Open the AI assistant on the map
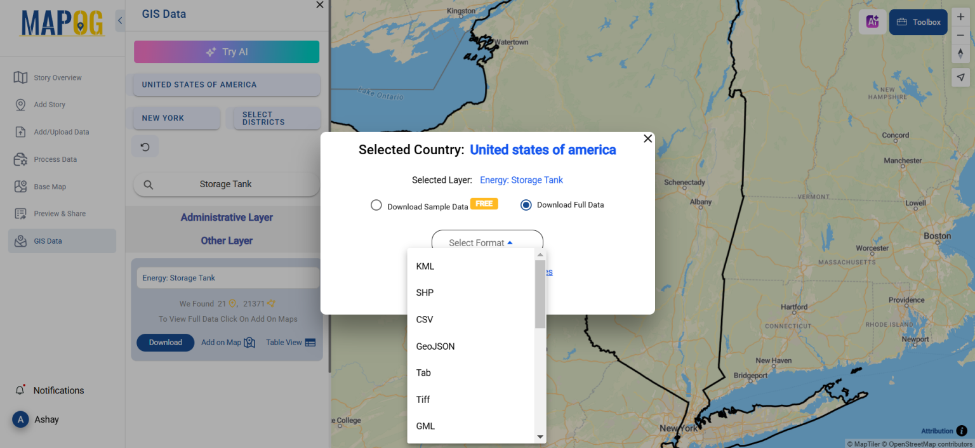The image size is (975, 448). pos(872,22)
